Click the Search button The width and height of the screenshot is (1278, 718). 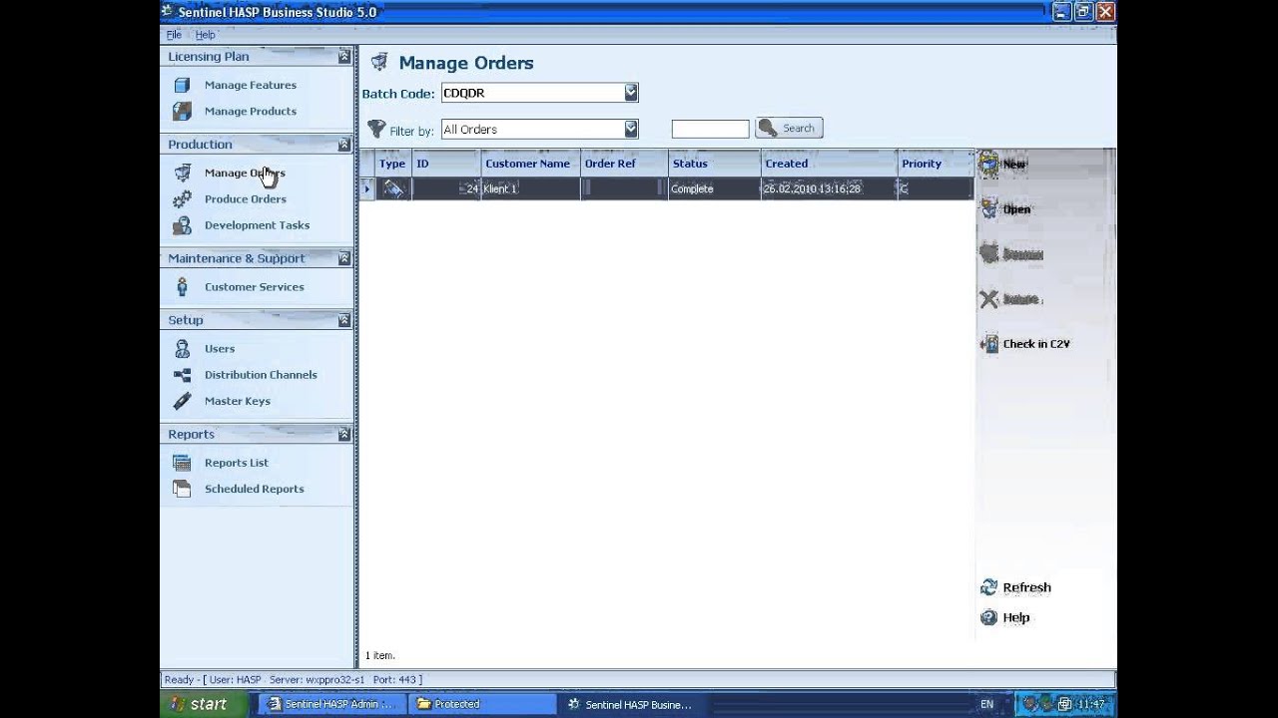(x=789, y=128)
